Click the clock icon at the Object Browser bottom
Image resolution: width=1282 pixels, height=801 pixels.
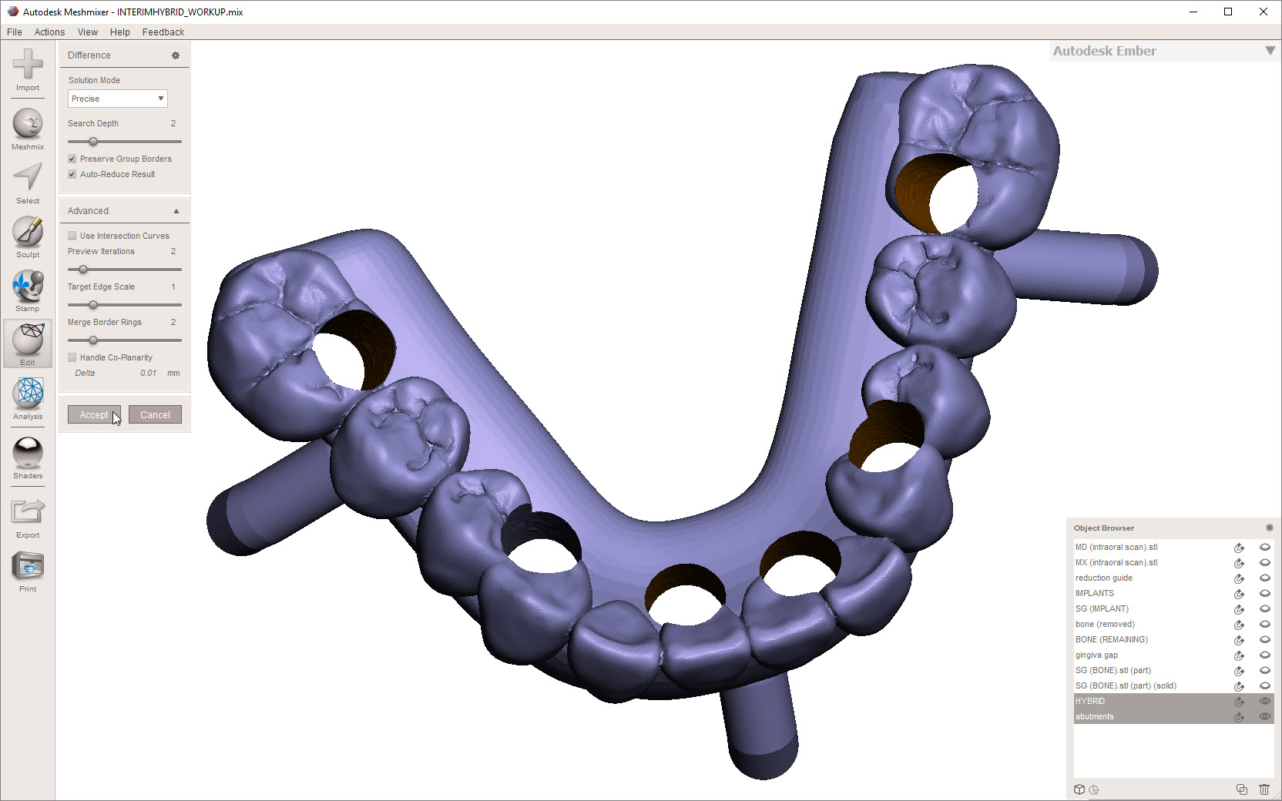coord(1094,789)
